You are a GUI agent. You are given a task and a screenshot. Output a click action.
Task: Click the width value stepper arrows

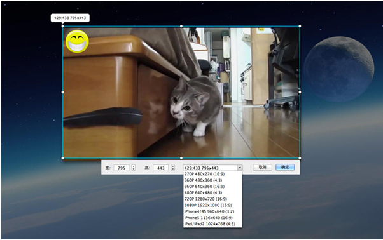tap(134, 168)
